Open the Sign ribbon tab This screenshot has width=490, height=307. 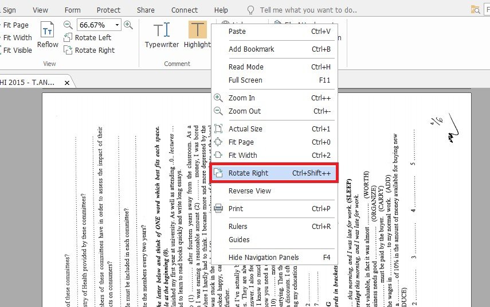9,10
